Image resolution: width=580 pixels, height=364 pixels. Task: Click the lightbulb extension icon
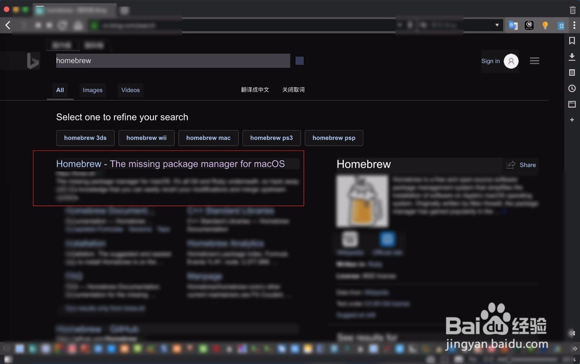[x=545, y=25]
